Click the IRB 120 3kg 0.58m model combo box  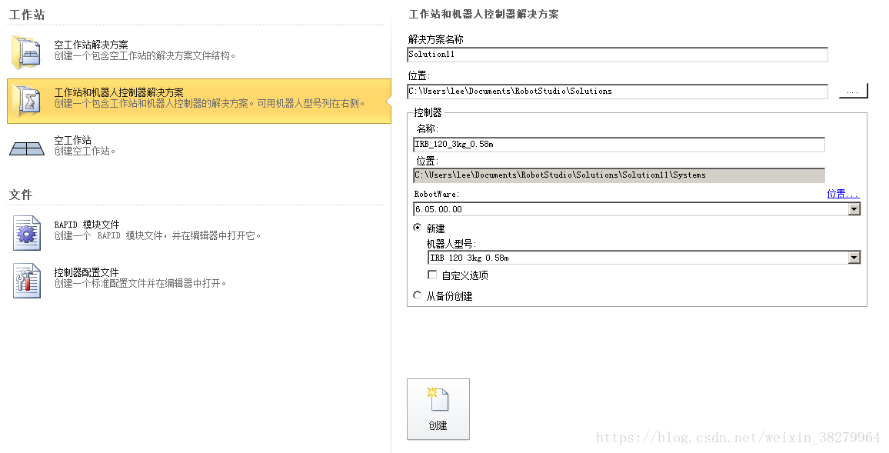tap(644, 258)
